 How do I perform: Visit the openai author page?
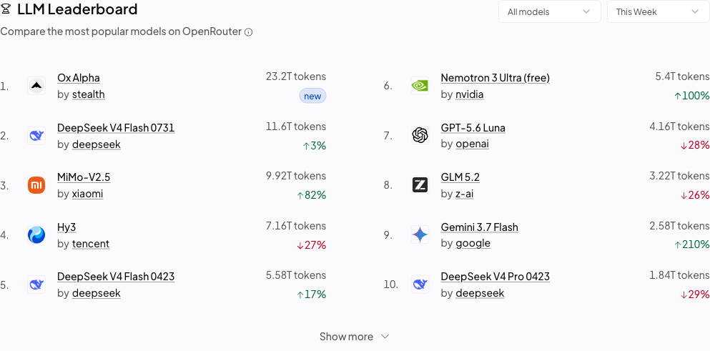click(473, 144)
